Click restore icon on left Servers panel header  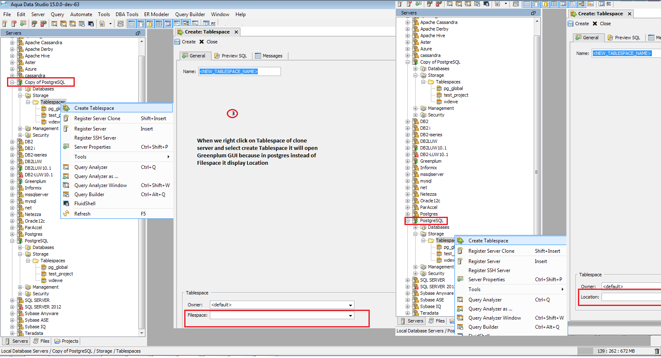point(138,33)
